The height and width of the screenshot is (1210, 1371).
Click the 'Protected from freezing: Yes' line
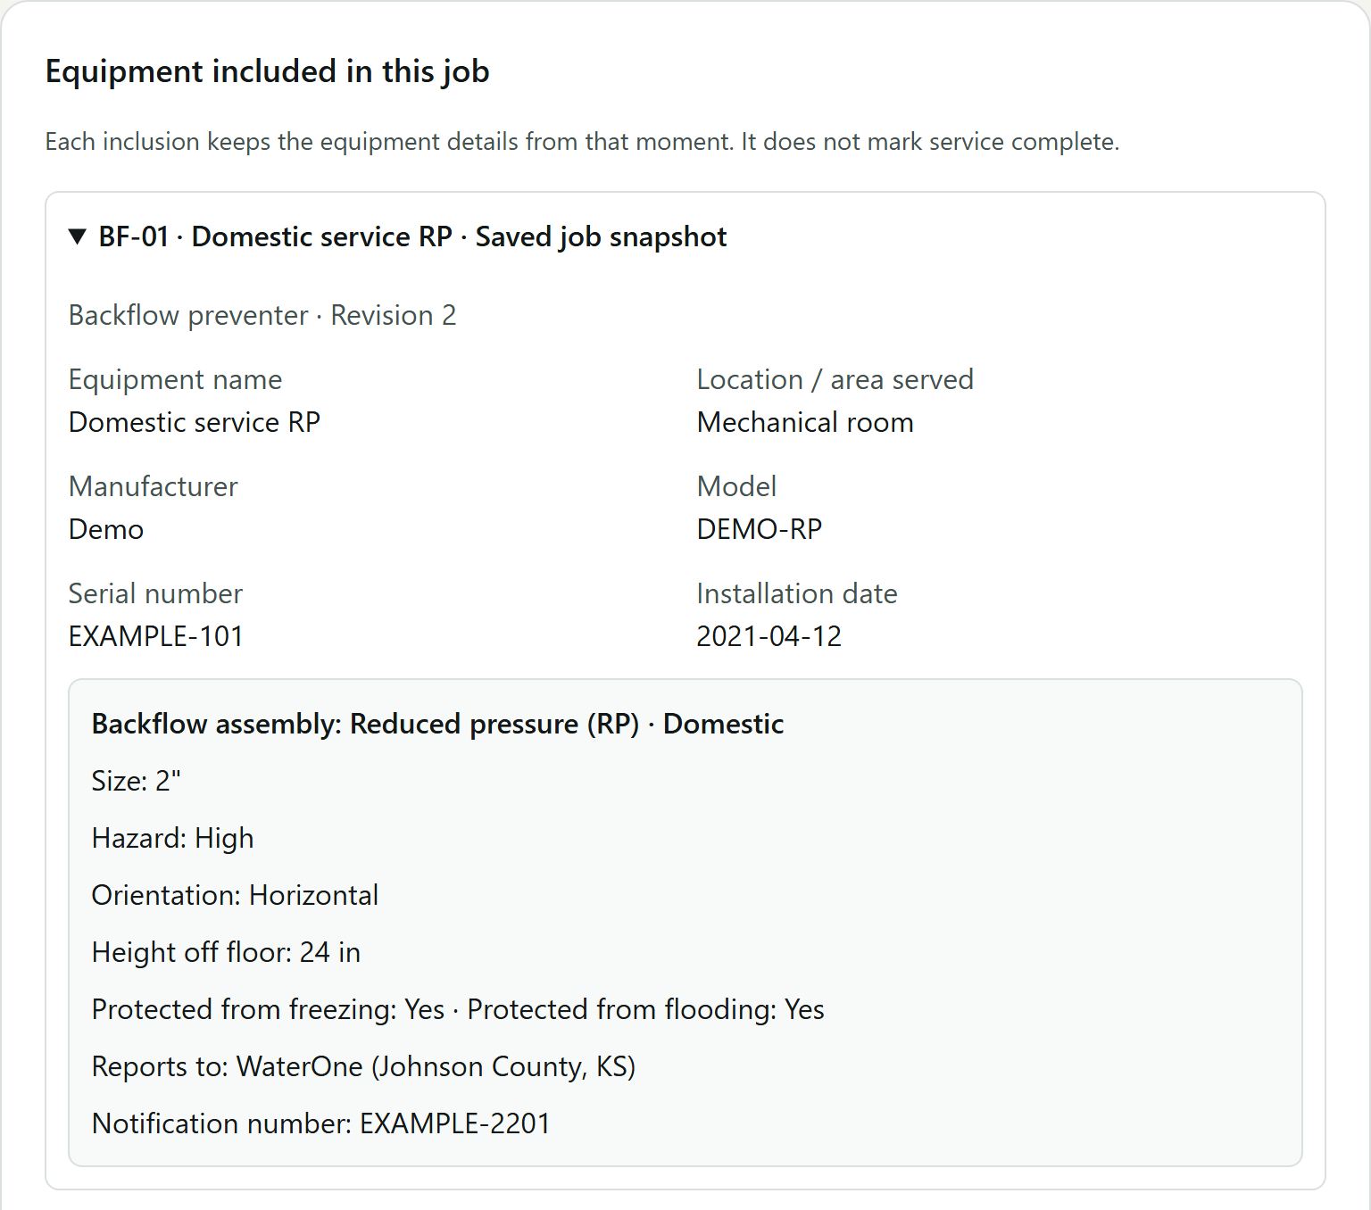[x=269, y=1009]
